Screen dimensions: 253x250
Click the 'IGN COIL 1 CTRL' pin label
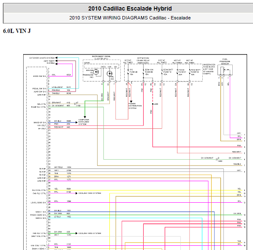pos(38,246)
